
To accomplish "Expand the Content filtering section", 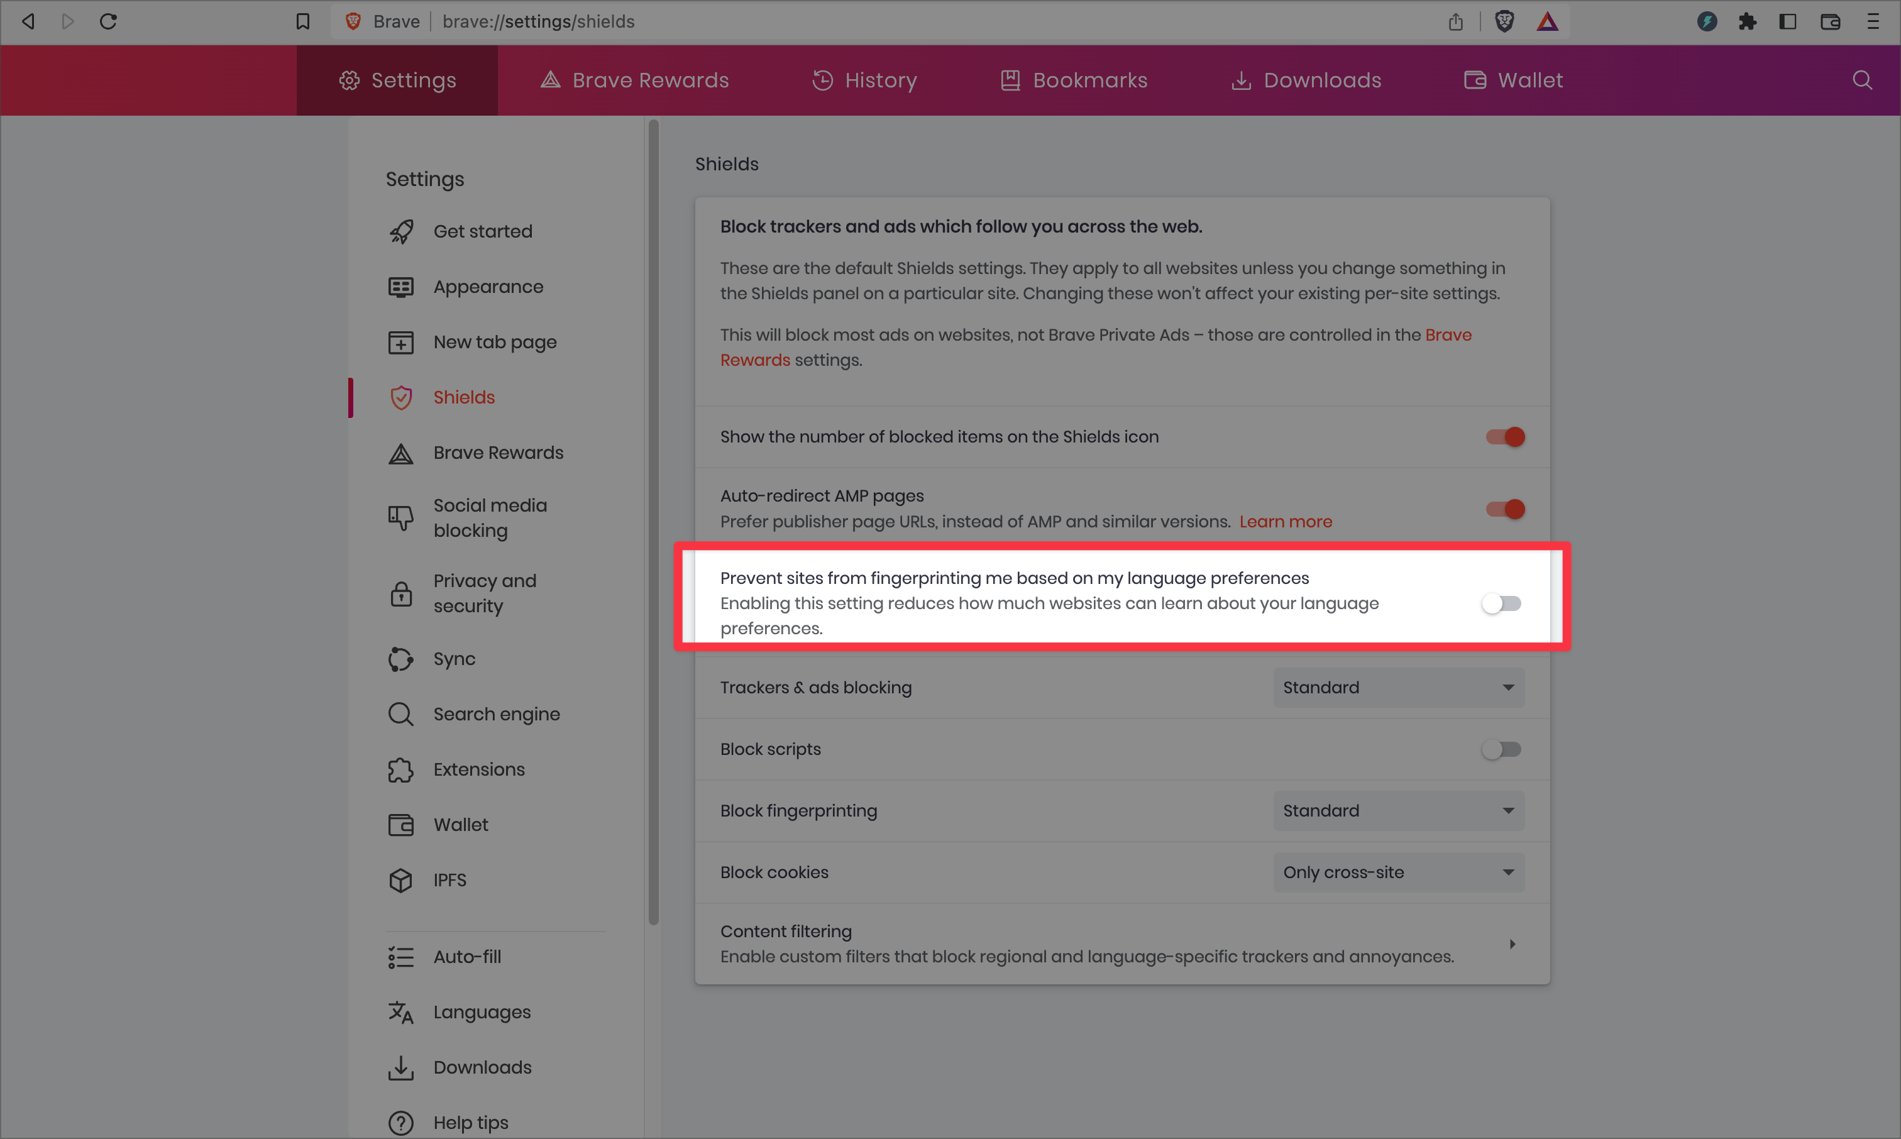I will [1512, 944].
